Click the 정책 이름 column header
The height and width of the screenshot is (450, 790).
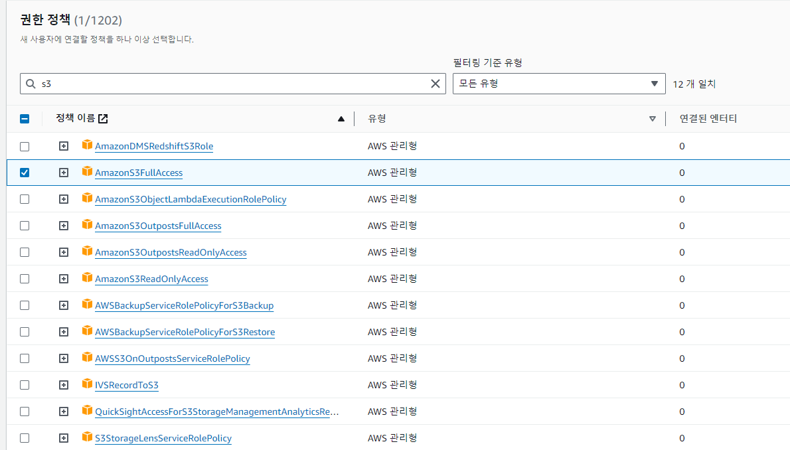click(75, 118)
